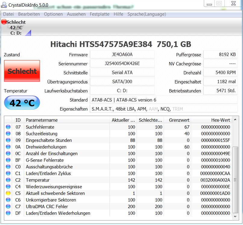This screenshot has height=225, width=243.
Task: Click the Firmware value JE4OA60A
Action: coord(122,55)
